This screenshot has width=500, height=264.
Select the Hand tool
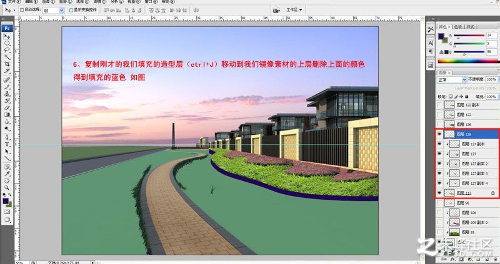pos(7,180)
